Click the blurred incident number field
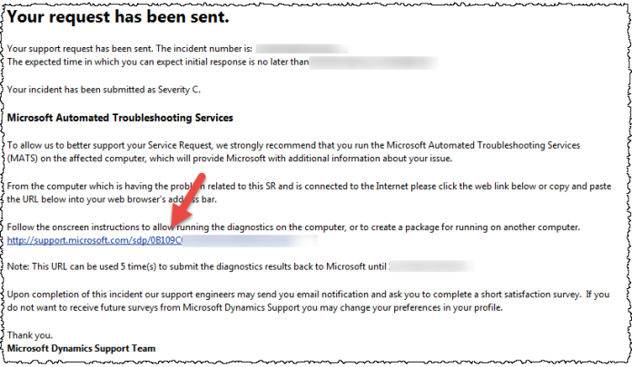Image resolution: width=632 pixels, height=367 pixels. click(301, 49)
